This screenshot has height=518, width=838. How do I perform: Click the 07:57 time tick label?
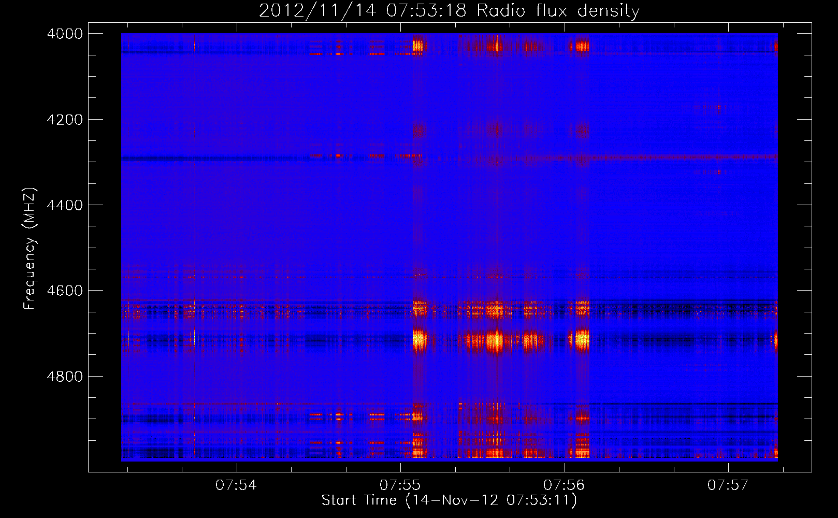tap(728, 485)
